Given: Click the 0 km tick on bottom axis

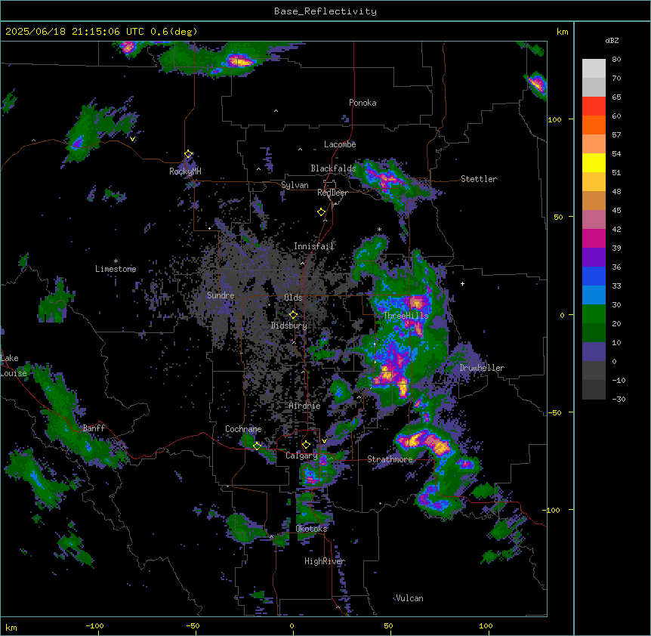Looking at the screenshot, I should 292,625.
